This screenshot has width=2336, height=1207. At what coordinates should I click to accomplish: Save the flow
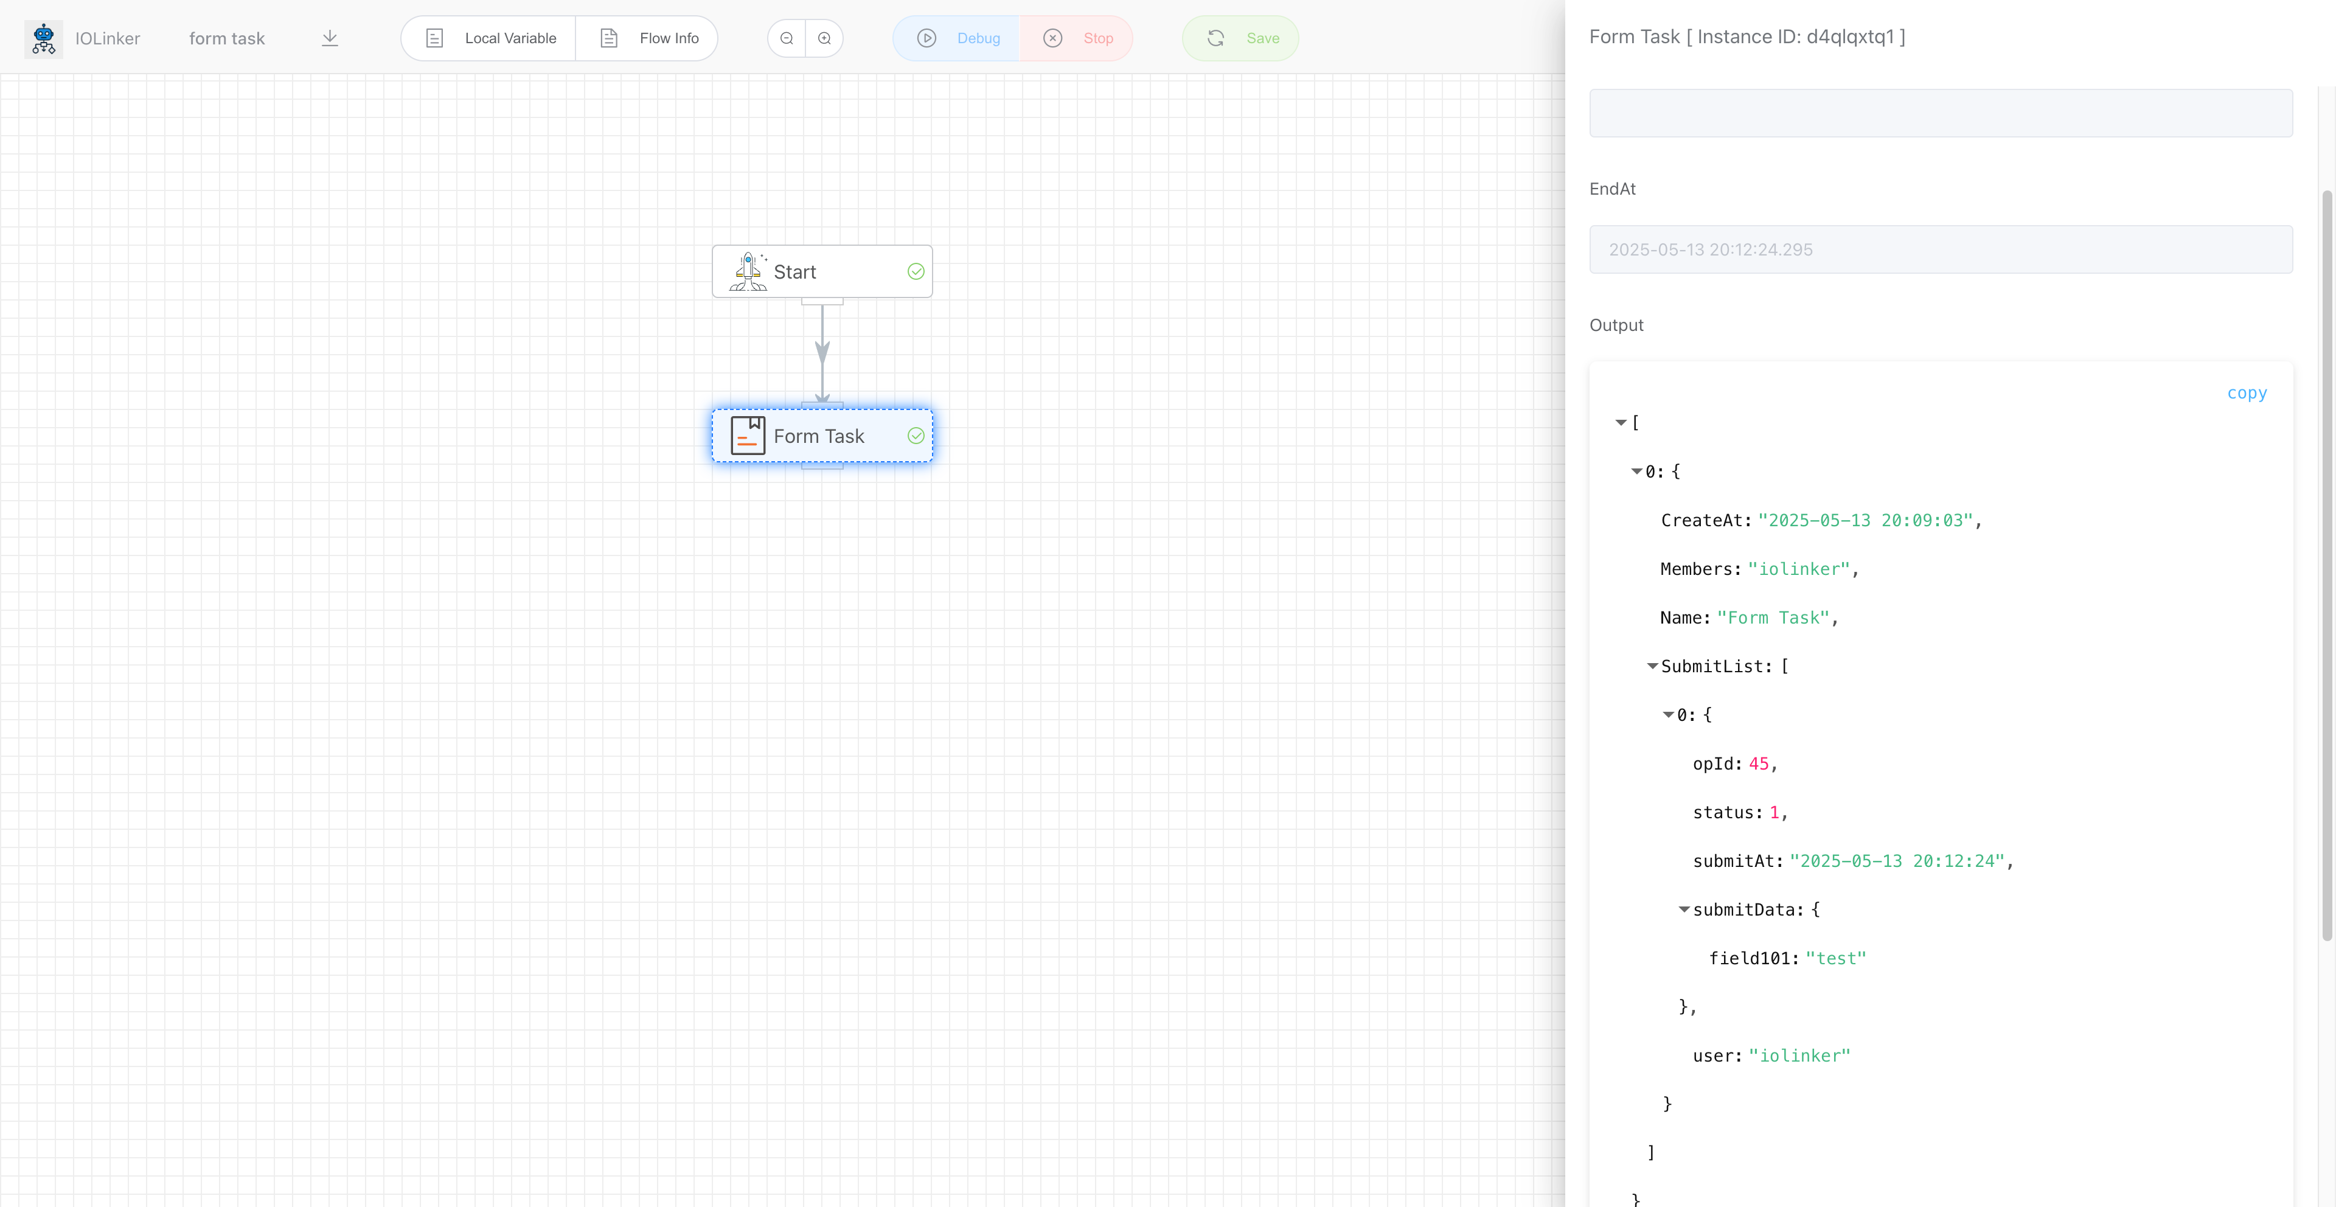[1240, 38]
